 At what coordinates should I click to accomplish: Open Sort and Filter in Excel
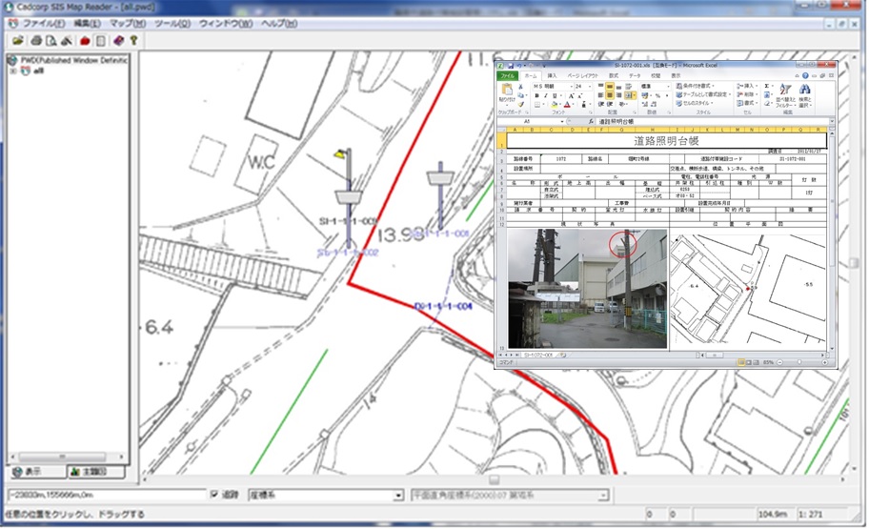pyautogui.click(x=786, y=95)
